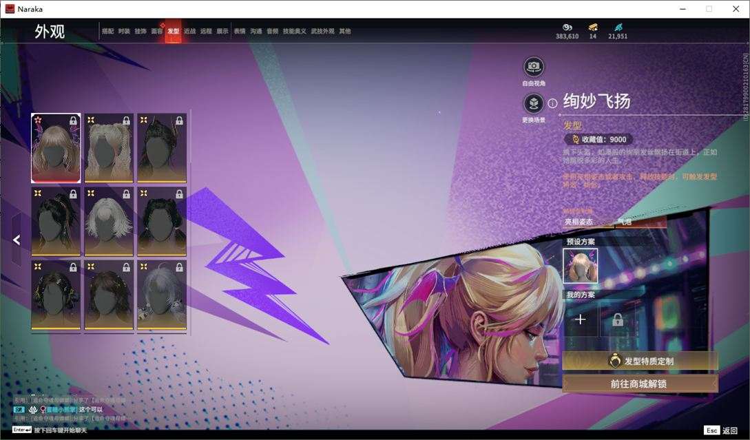Switch to the 近战 tab
The width and height of the screenshot is (750, 440).
(x=189, y=31)
